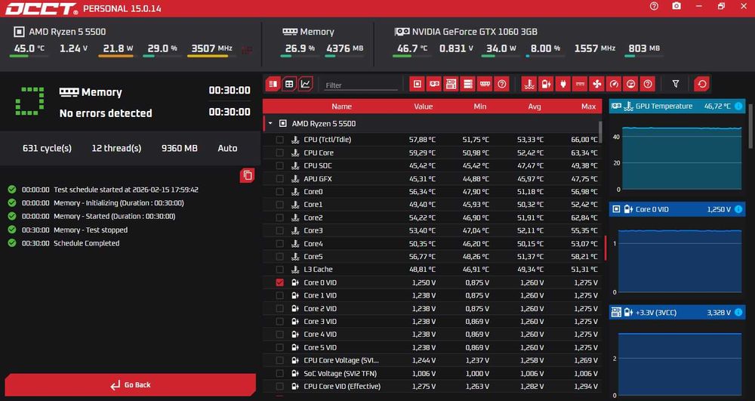
Task: Sort sensors by the Avg column
Action: point(535,106)
